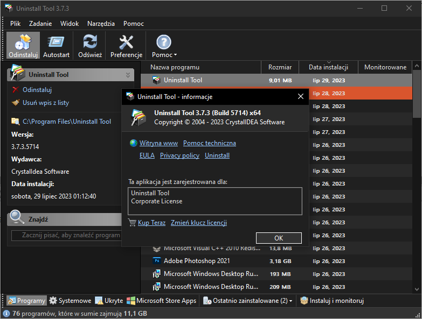Click the info icon in status bar

pyautogui.click(x=6, y=314)
